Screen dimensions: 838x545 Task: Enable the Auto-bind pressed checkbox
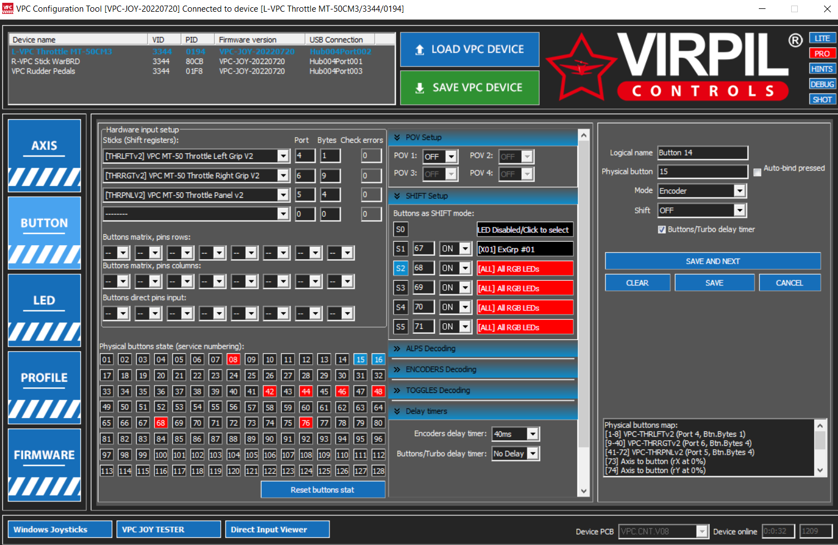pos(757,172)
